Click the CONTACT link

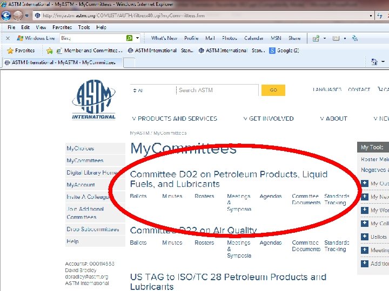(x=359, y=89)
